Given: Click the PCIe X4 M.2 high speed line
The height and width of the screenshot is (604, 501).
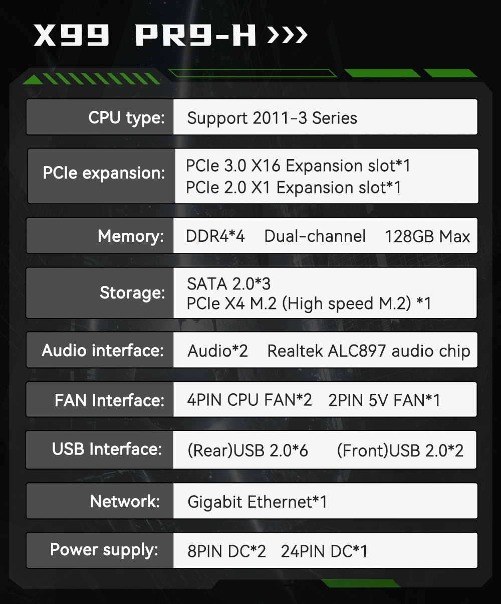Looking at the screenshot, I should point(309,304).
